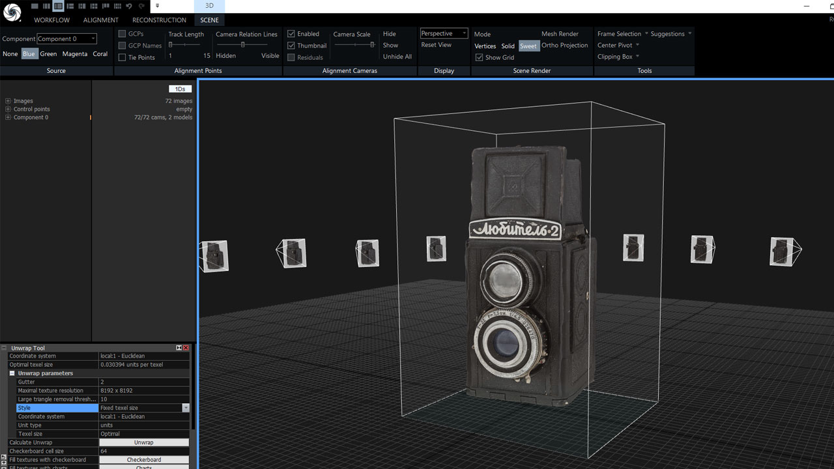Click the Undo arrow icon
Screen dimensions: 834x469
click(x=129, y=6)
